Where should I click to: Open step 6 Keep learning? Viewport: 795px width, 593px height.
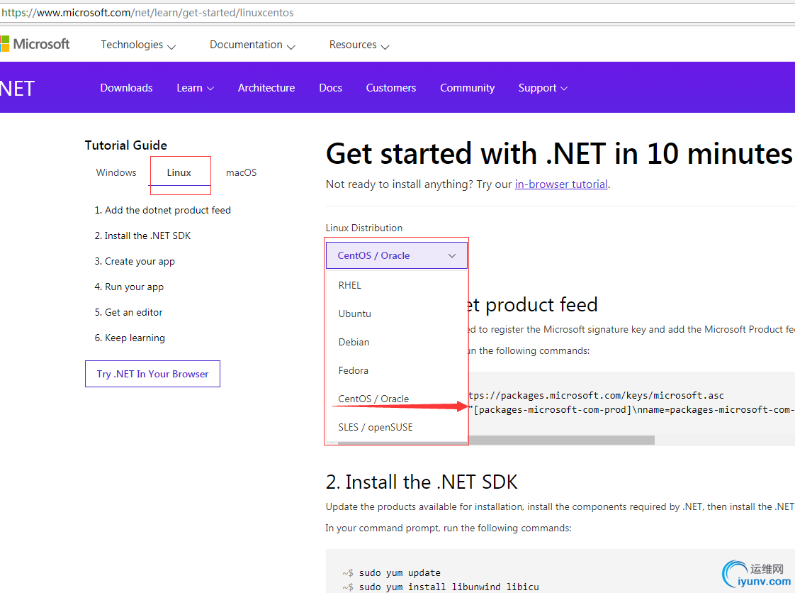130,338
